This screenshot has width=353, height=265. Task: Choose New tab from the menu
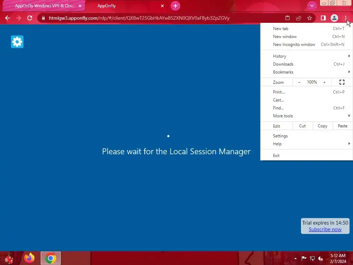point(306,29)
